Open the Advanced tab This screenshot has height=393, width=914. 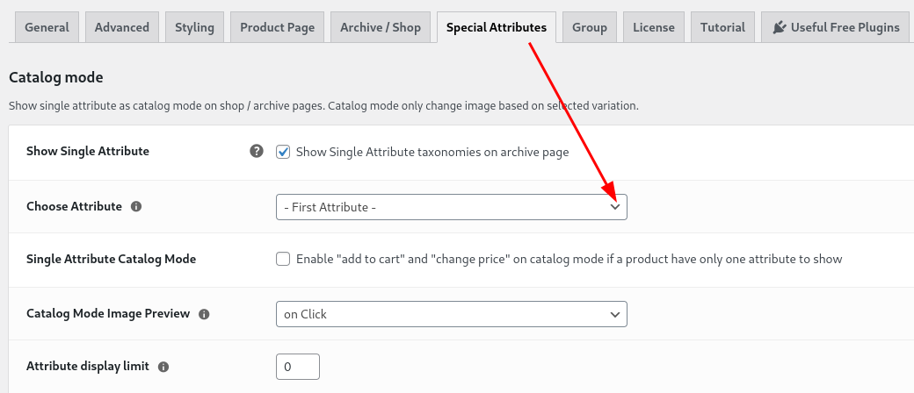[122, 27]
